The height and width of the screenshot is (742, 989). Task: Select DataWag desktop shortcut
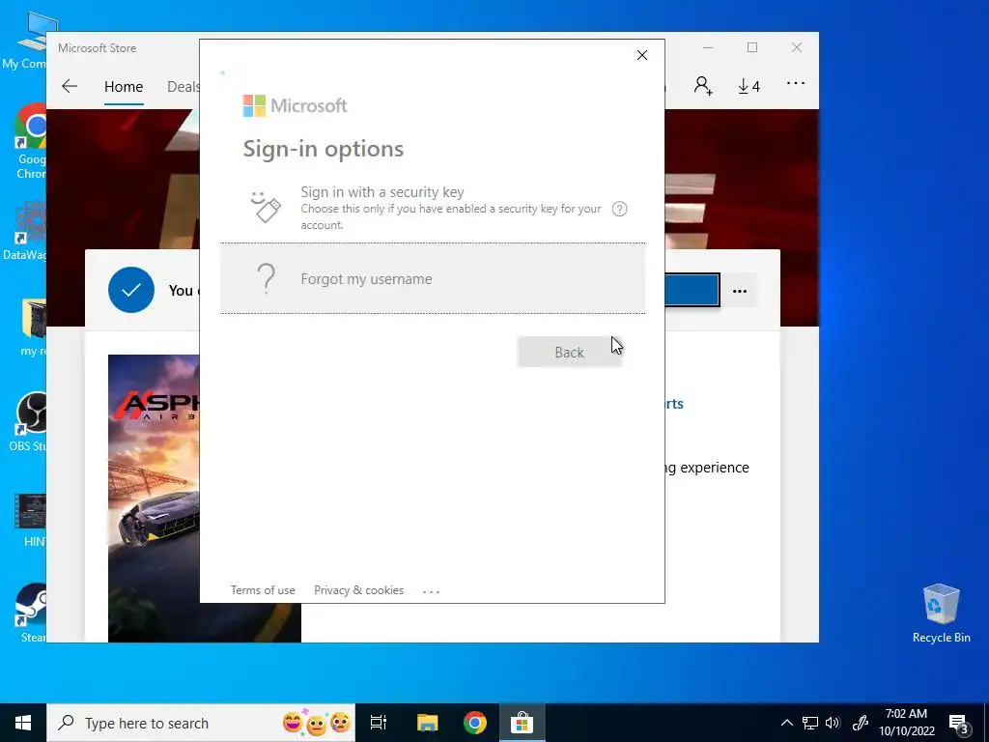pyautogui.click(x=24, y=230)
